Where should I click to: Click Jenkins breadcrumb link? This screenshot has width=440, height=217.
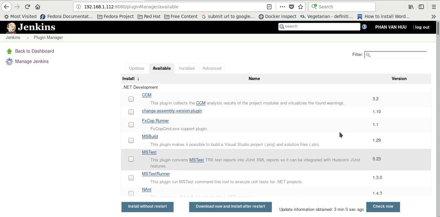tap(13, 38)
